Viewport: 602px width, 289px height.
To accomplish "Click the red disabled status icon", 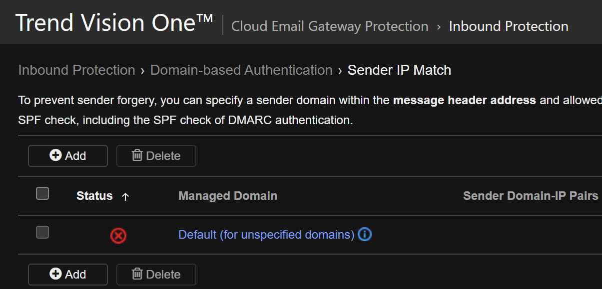I will tap(118, 235).
